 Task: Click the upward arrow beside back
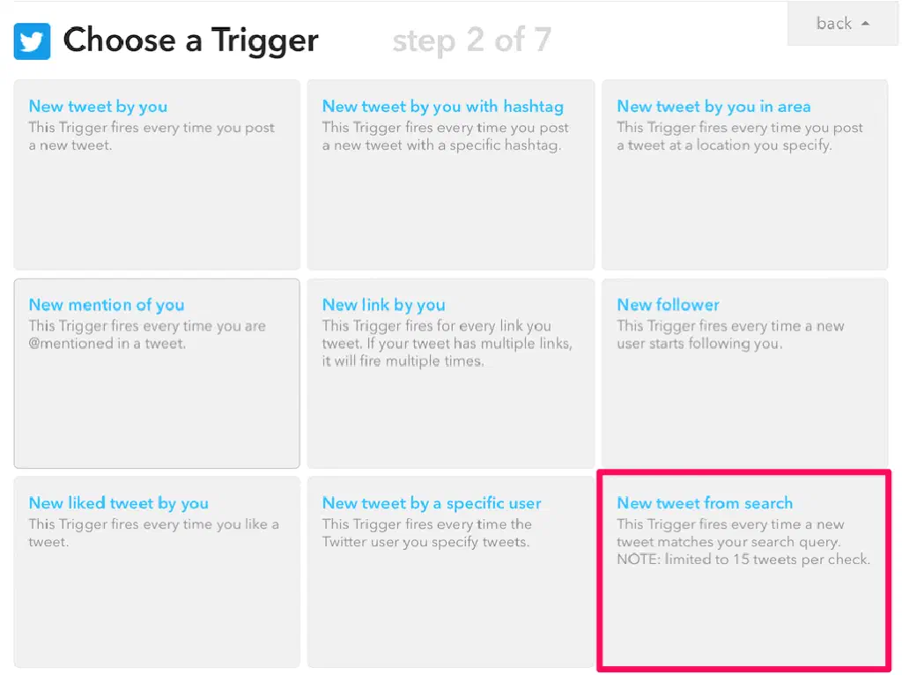[x=865, y=24]
